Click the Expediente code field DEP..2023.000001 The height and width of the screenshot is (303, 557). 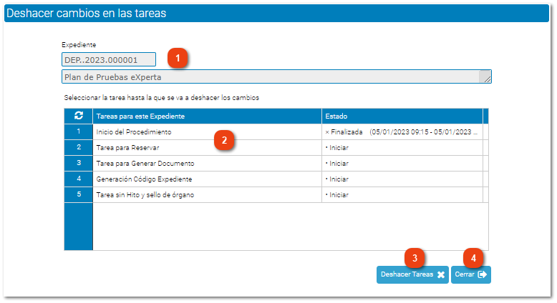coord(109,59)
